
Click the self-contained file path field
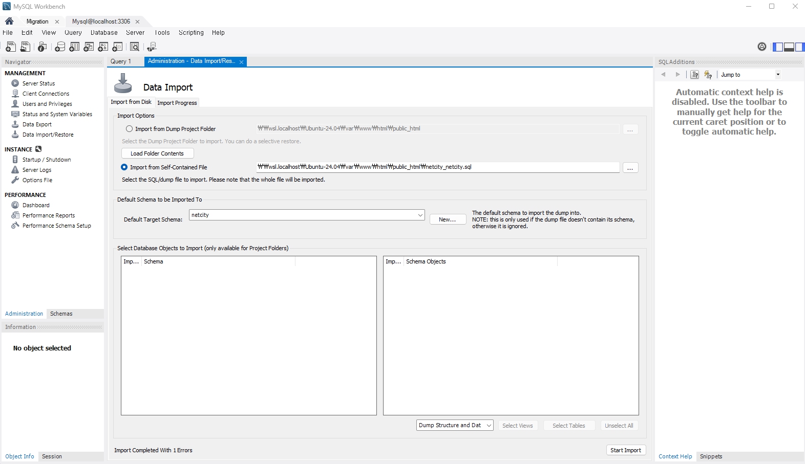pos(437,167)
